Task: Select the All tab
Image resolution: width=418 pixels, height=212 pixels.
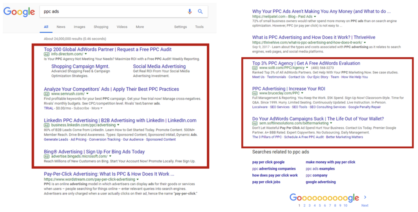Action: pos(46,27)
